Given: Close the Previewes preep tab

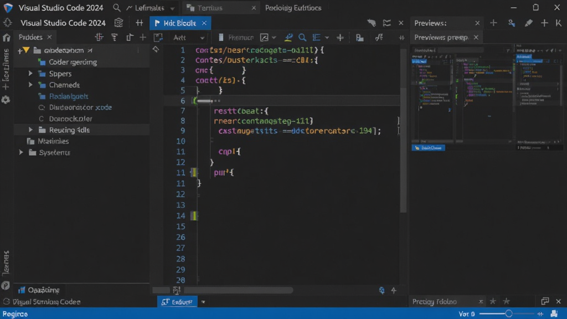Looking at the screenshot, I should [x=476, y=37].
